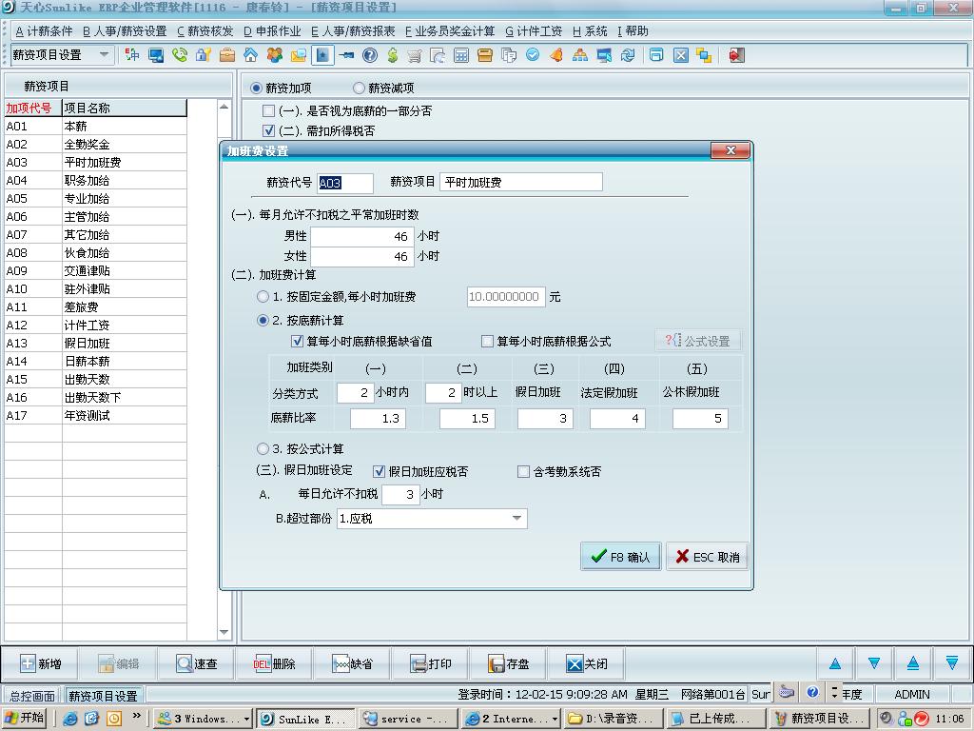The width and height of the screenshot is (974, 731).
Task: Click the red exit door toolbar icon
Action: point(736,55)
